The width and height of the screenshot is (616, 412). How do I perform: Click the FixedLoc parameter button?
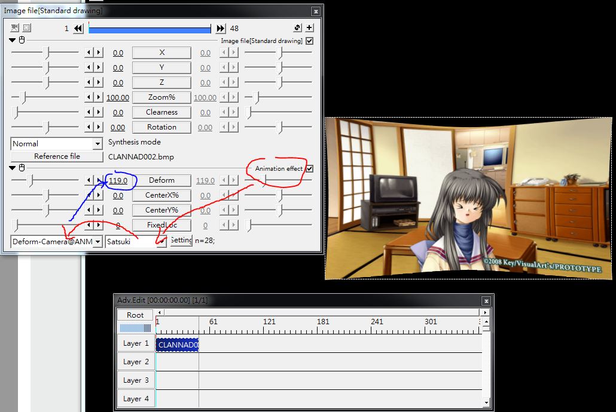tap(162, 225)
